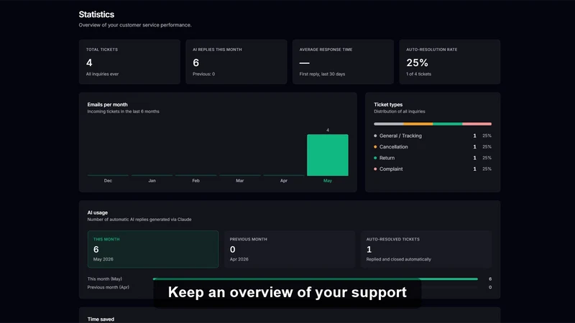Click 'Replied and closed automatically' text
Image resolution: width=575 pixels, height=323 pixels.
399,259
